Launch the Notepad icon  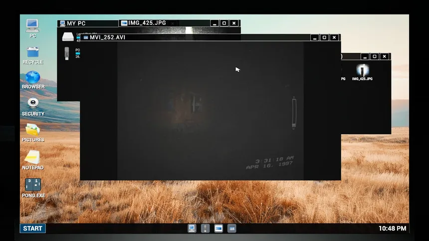32,160
